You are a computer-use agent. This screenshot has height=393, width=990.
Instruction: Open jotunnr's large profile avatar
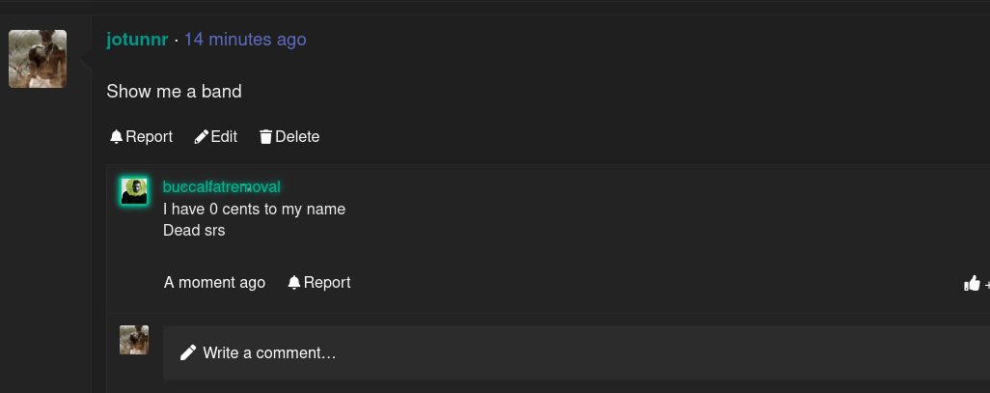(x=38, y=59)
